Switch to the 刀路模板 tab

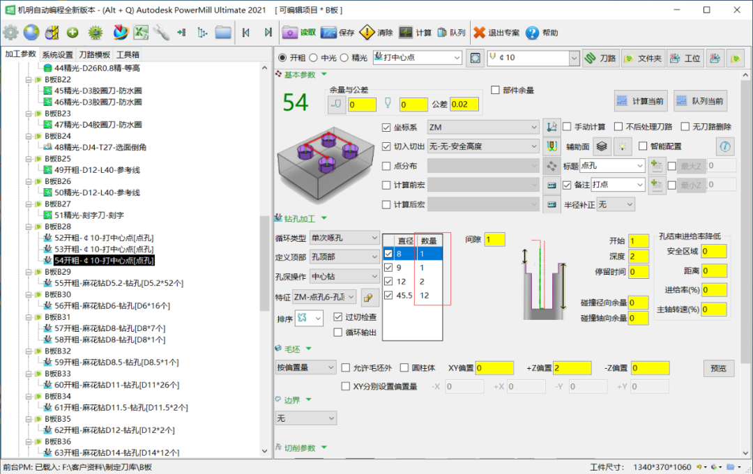click(x=94, y=54)
